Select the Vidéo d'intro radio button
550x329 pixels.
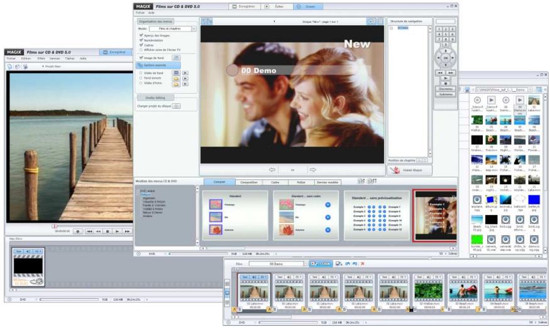tap(141, 83)
